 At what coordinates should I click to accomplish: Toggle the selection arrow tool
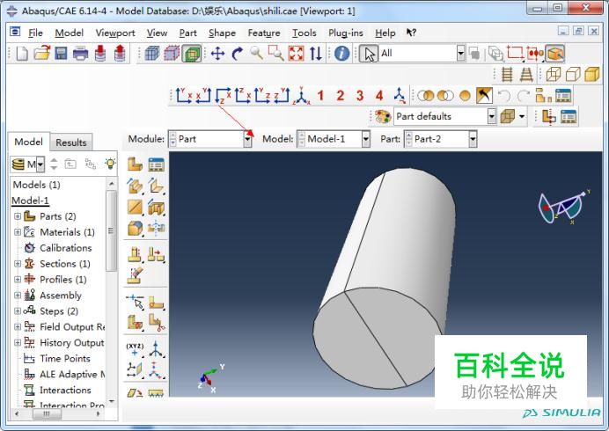369,53
